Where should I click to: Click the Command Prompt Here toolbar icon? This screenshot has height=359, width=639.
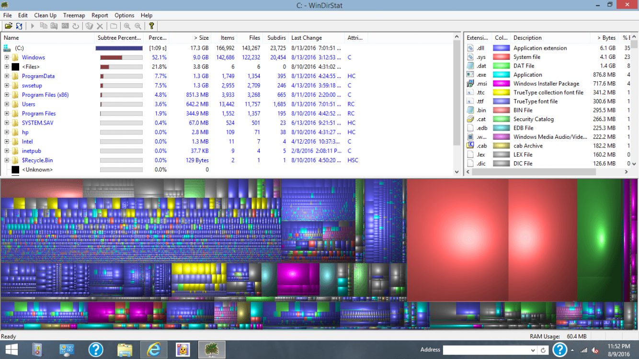65,26
